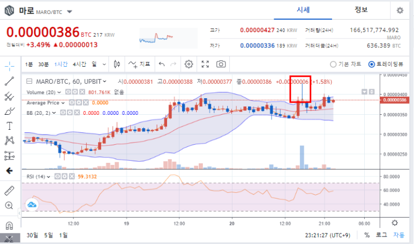
Task: Toggle 로그 logarithmic scale
Action: coord(381,235)
